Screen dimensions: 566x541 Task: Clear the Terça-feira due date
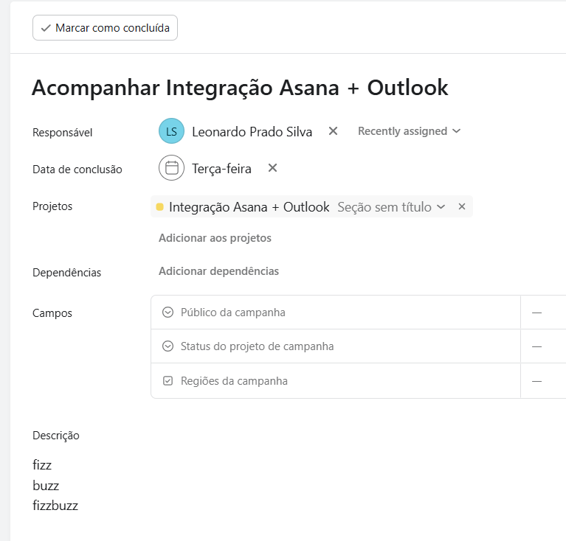point(272,168)
